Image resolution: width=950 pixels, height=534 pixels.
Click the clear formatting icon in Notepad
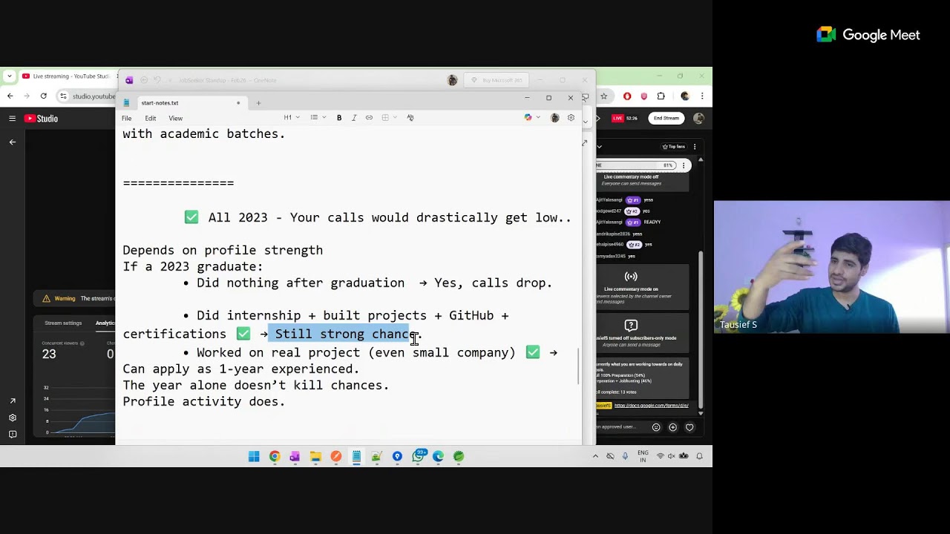(x=410, y=118)
